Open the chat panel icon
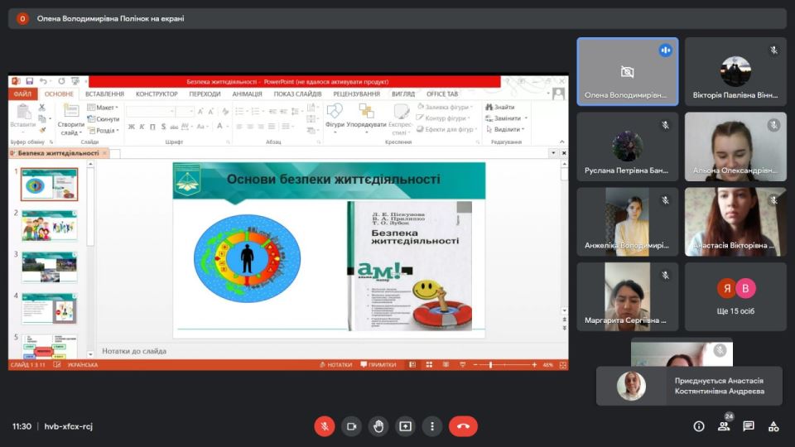 (x=749, y=426)
